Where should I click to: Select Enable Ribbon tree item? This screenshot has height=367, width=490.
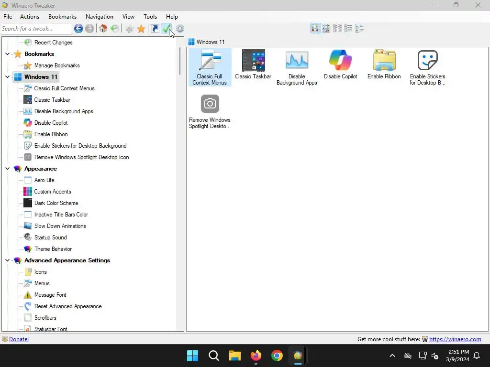[51, 134]
